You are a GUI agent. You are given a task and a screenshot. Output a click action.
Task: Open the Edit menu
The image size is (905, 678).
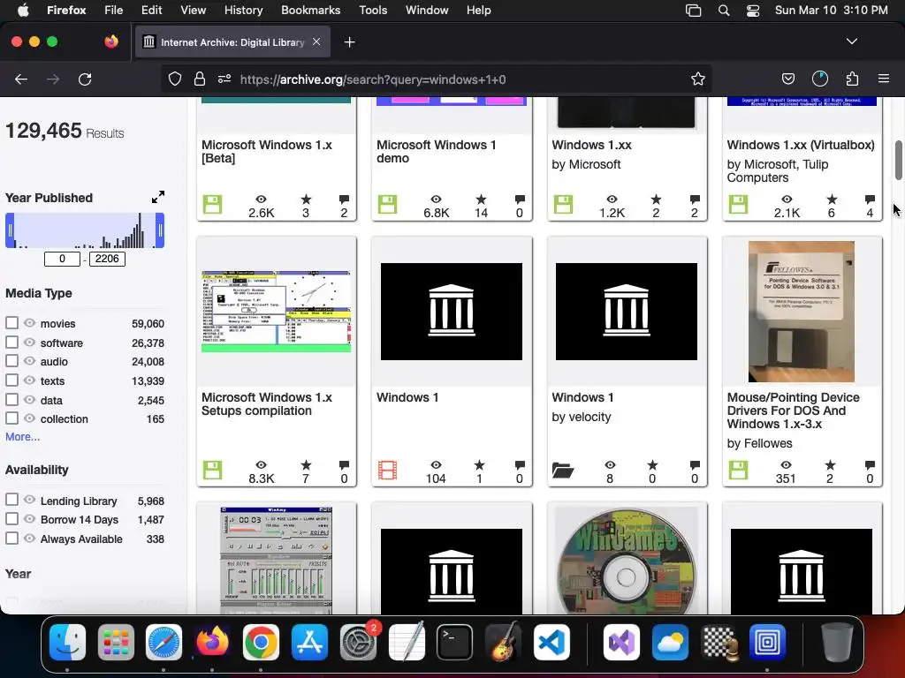151,11
